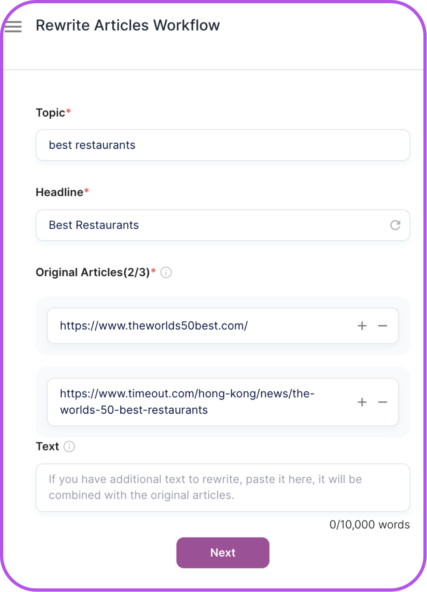Click the Topic field label
The width and height of the screenshot is (427, 592).
50,113
